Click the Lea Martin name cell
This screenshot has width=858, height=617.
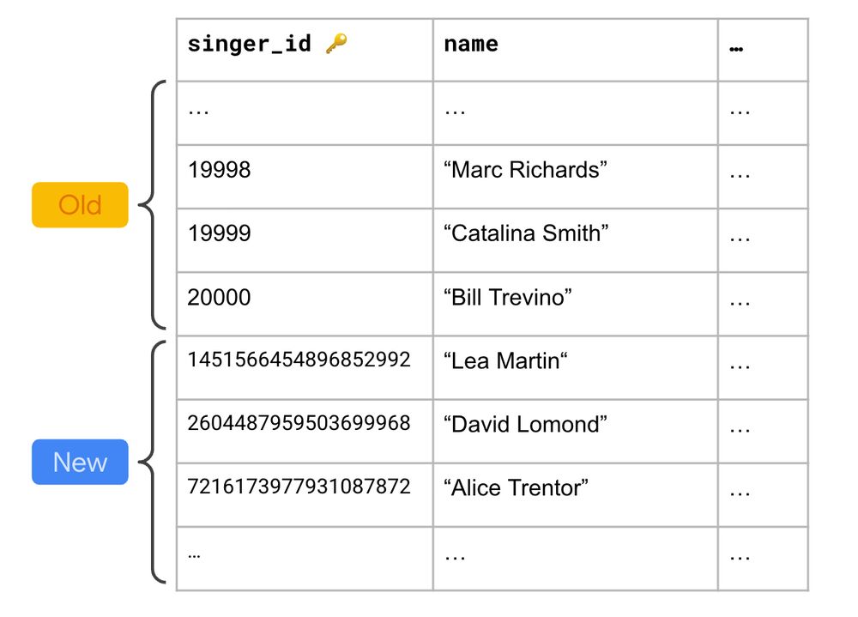[x=575, y=367]
